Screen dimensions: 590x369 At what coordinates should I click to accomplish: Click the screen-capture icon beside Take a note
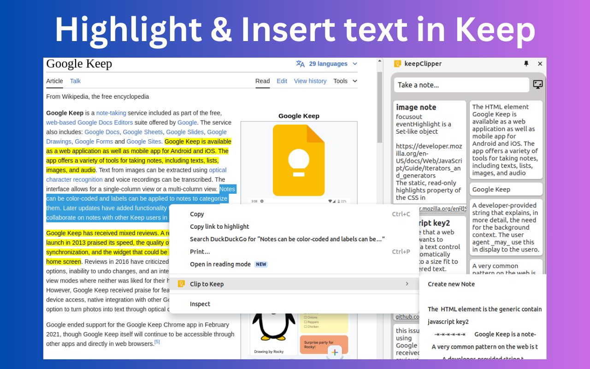(538, 84)
